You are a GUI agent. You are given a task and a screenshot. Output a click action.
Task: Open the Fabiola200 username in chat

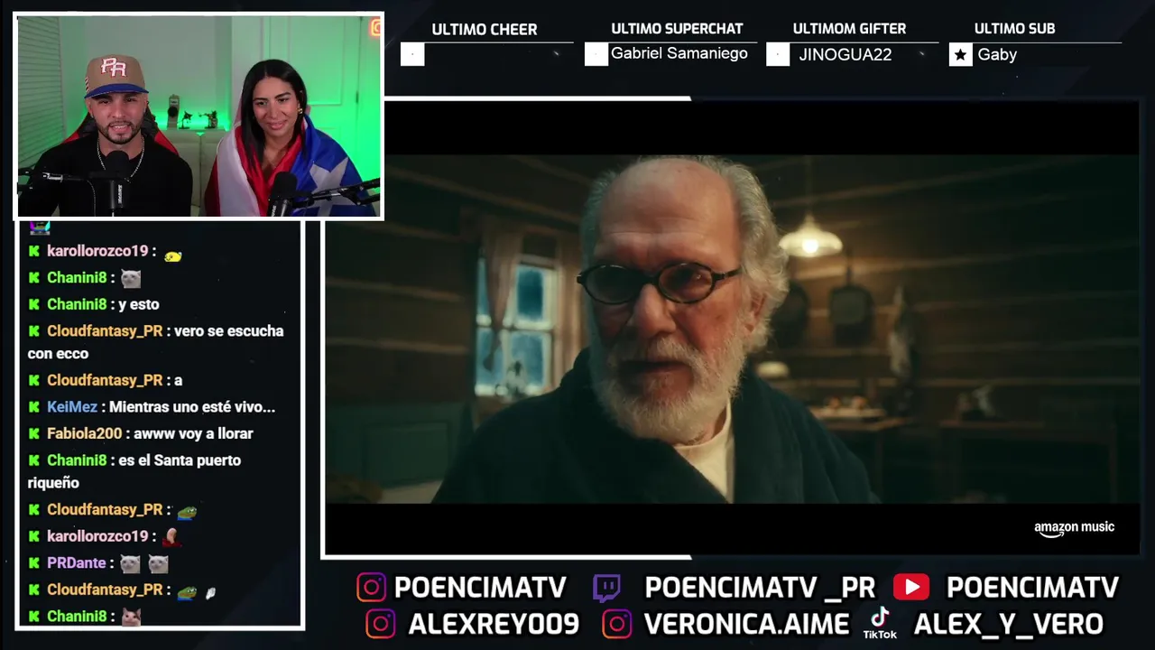click(84, 434)
